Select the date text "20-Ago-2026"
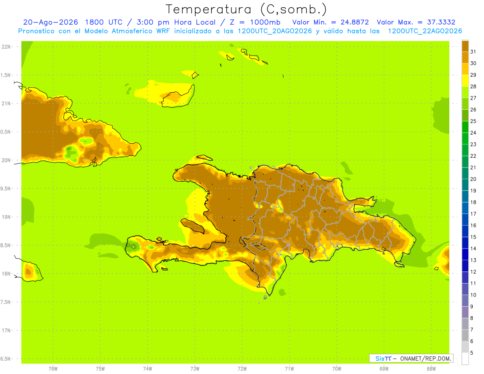 click(50, 22)
